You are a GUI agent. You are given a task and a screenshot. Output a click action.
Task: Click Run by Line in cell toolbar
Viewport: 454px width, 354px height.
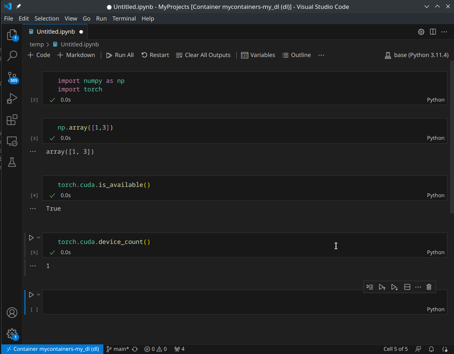point(370,287)
